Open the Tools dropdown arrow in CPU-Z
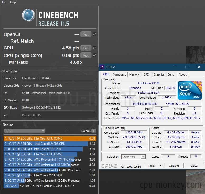205x194 pixels. (161, 166)
